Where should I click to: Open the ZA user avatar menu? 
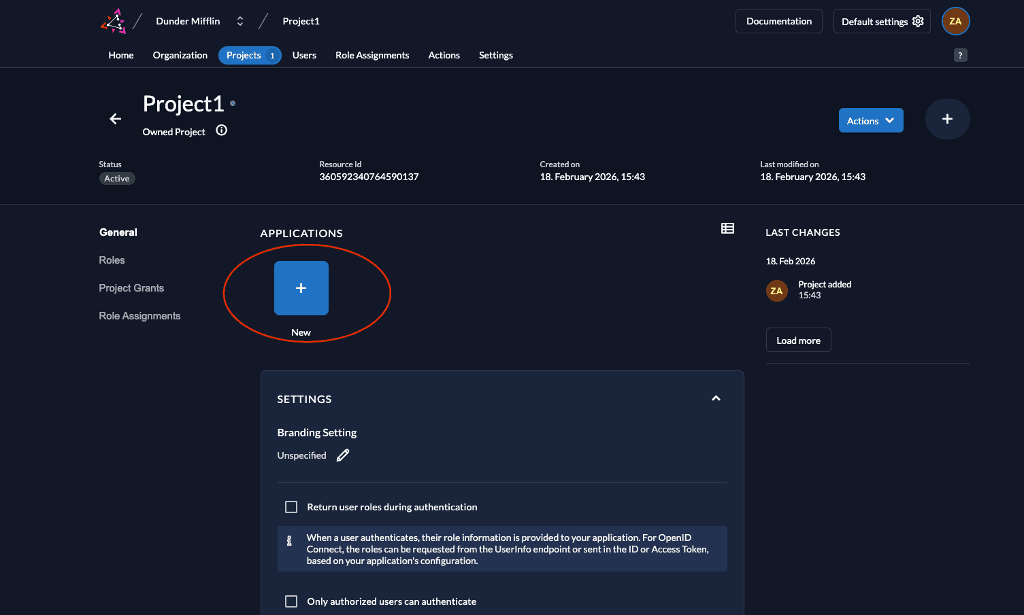[955, 21]
